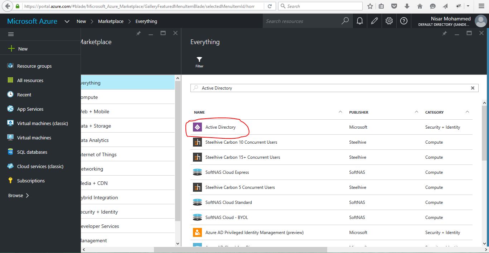Click Steelhive Carbon 10 Concurrent Users icon
The height and width of the screenshot is (253, 489).
pyautogui.click(x=197, y=142)
